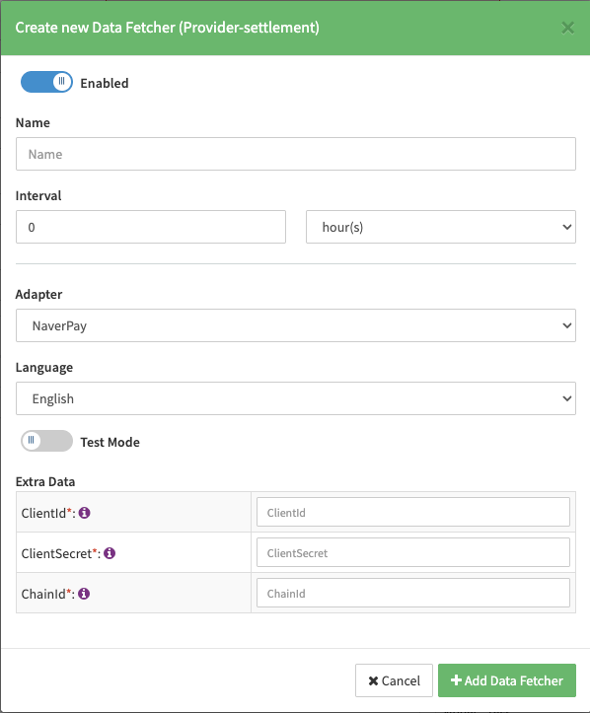Click the Enabled label text
The width and height of the screenshot is (590, 713).
tap(105, 83)
